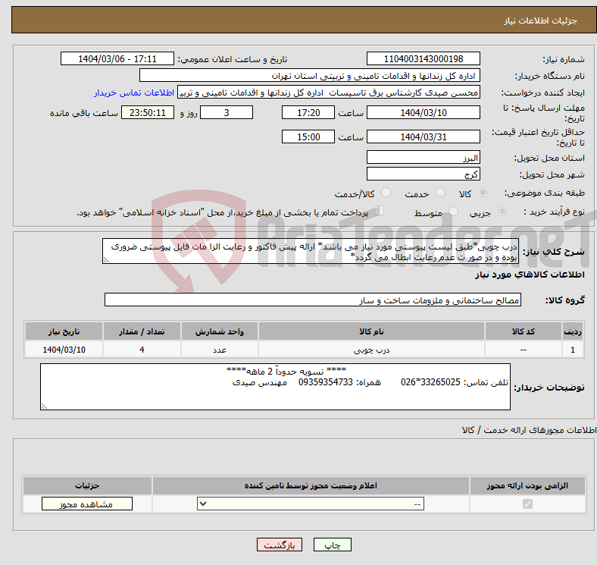The width and height of the screenshot is (597, 565).
Task: Click the ردیف column header
Action: click(573, 331)
